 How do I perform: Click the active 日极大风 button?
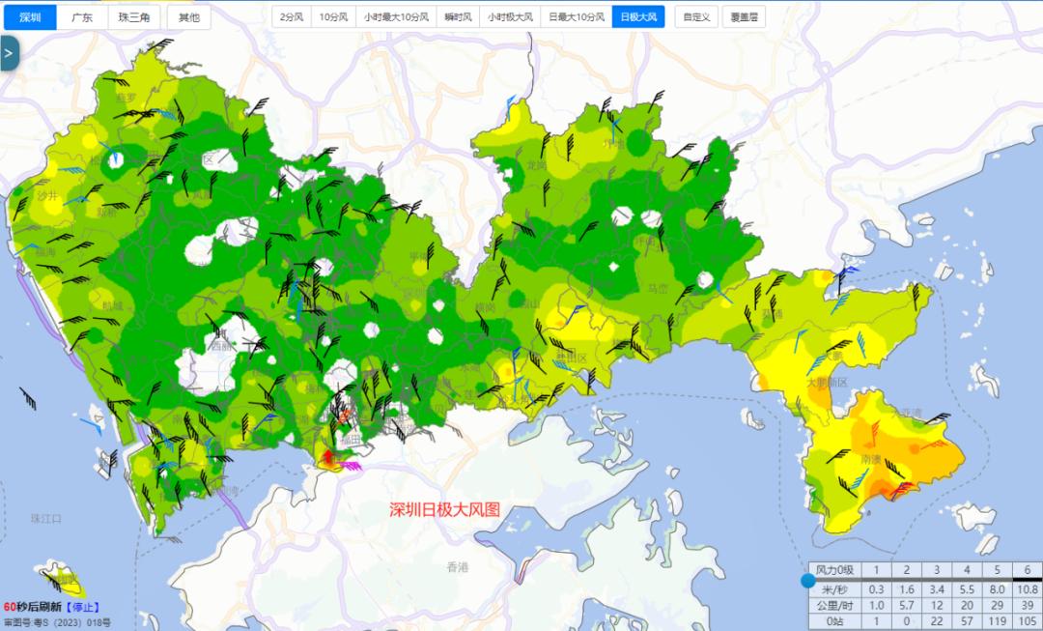[637, 17]
